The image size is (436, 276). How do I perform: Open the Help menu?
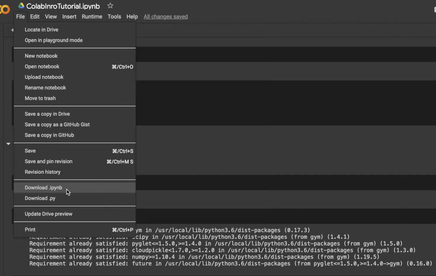point(132,16)
